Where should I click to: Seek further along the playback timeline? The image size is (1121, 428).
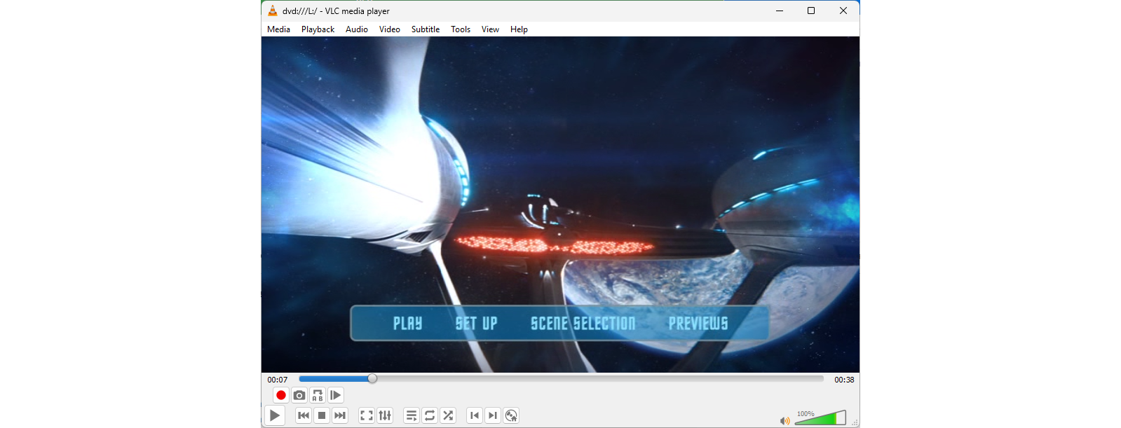[561, 378]
